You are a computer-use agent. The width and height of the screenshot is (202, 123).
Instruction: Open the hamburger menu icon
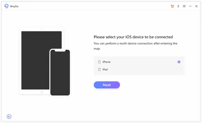(184, 6)
